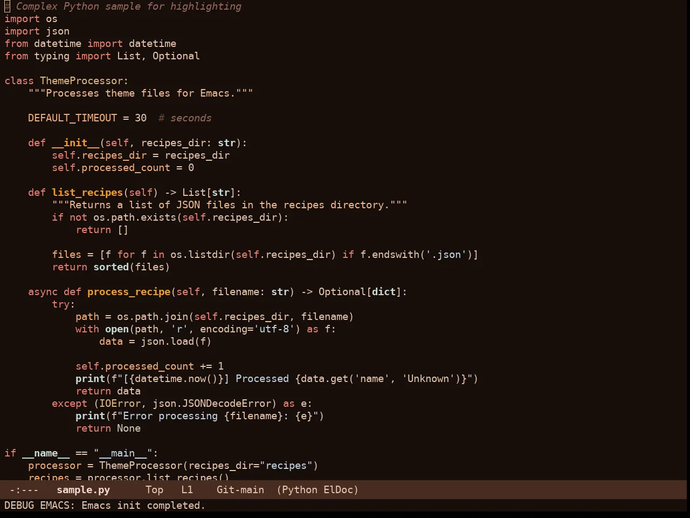Click the buffer status dashes in mode line
690x518 pixels.
[24, 490]
